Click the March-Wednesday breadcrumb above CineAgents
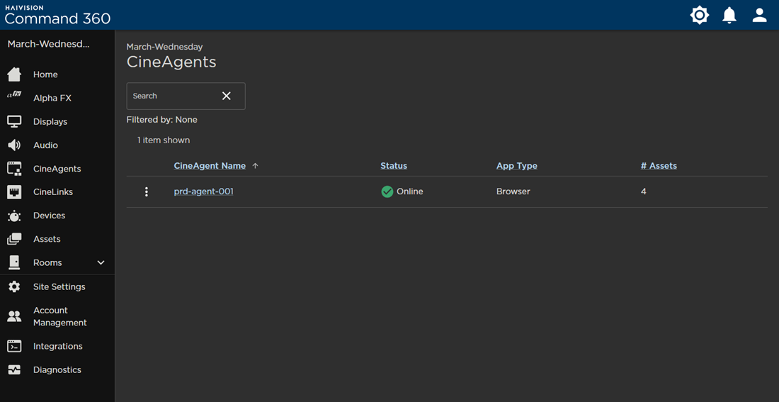Screen dimensions: 779x402 pyautogui.click(x=164, y=47)
